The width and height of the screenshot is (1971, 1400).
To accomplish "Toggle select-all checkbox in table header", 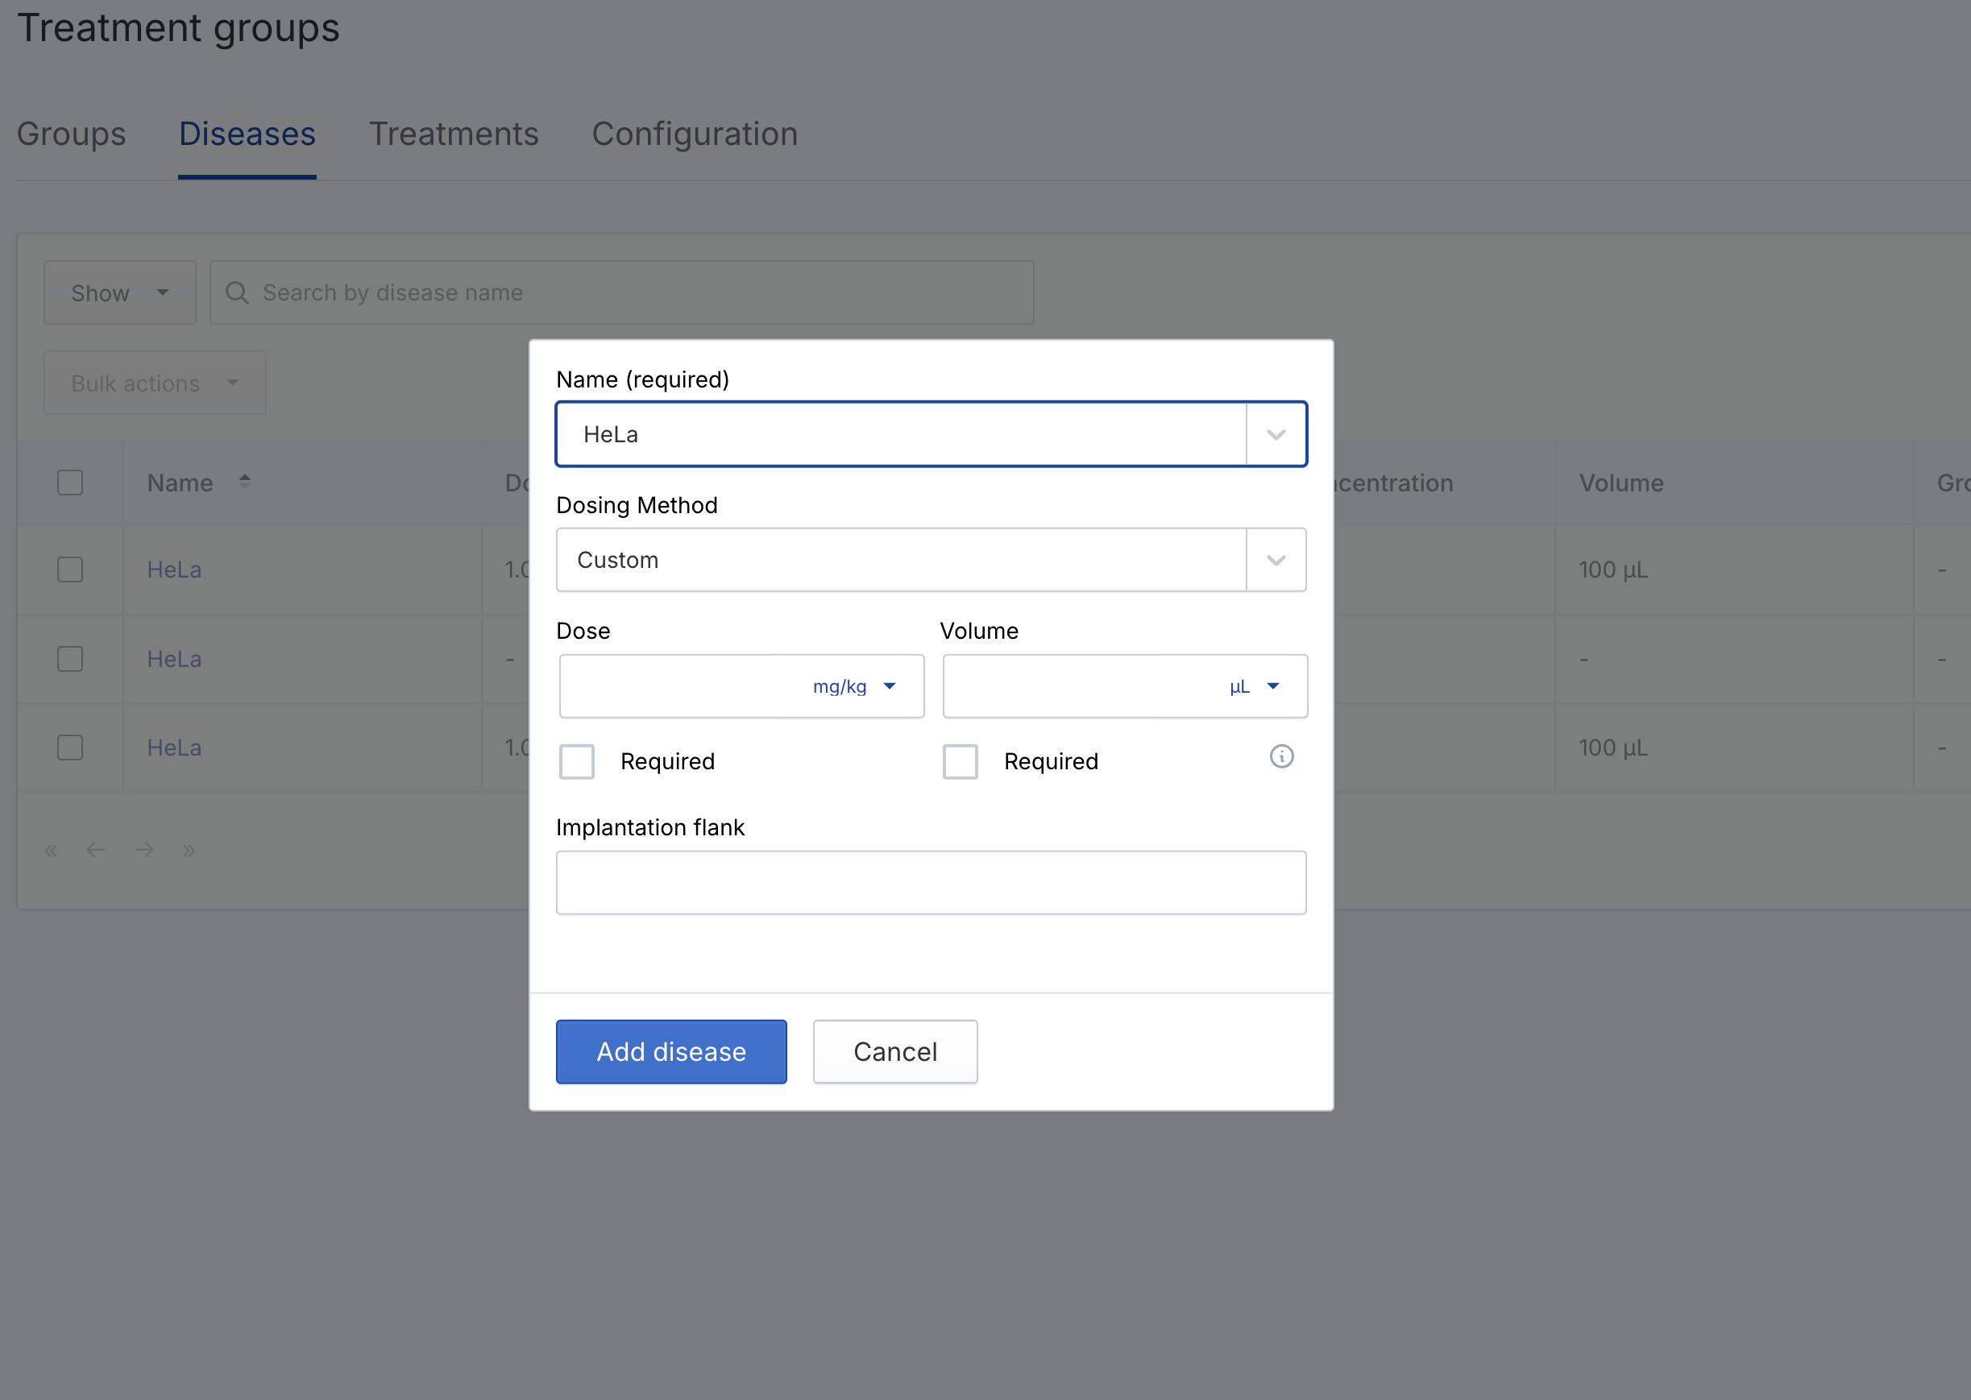I will pyautogui.click(x=70, y=483).
